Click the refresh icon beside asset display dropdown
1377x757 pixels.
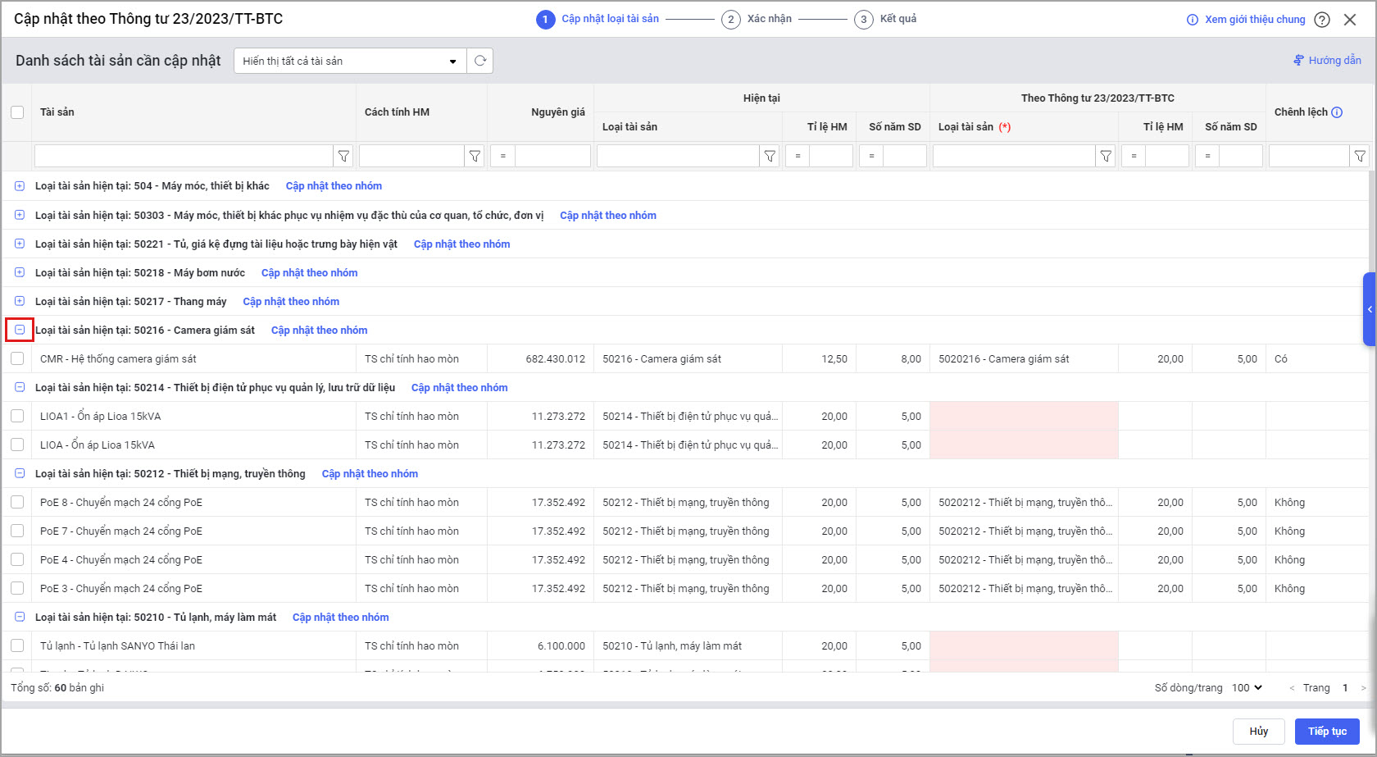click(x=480, y=61)
